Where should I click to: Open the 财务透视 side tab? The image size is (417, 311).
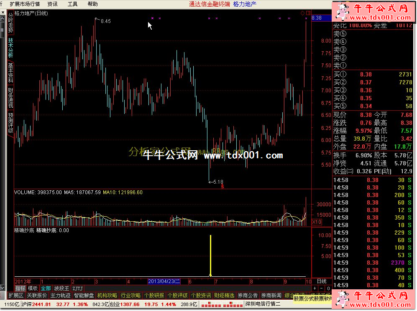coord(10,98)
